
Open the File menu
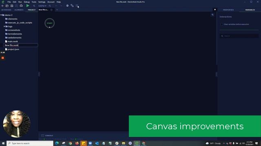coord(9,2)
